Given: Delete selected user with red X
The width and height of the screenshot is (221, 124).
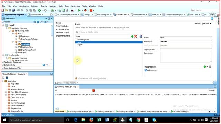Looking at the screenshot, I should 136,37.
